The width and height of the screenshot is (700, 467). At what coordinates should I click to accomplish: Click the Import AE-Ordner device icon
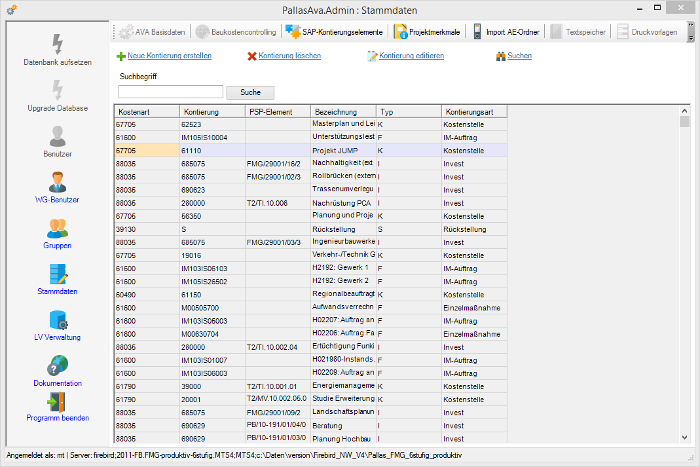point(477,31)
